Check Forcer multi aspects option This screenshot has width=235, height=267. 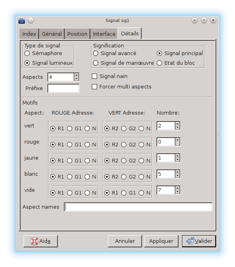click(94, 87)
